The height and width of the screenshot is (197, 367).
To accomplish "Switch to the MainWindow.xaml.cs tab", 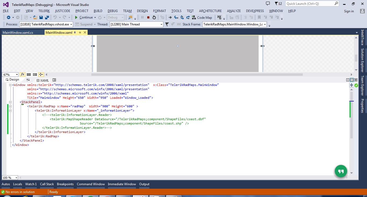I will point(18,33).
